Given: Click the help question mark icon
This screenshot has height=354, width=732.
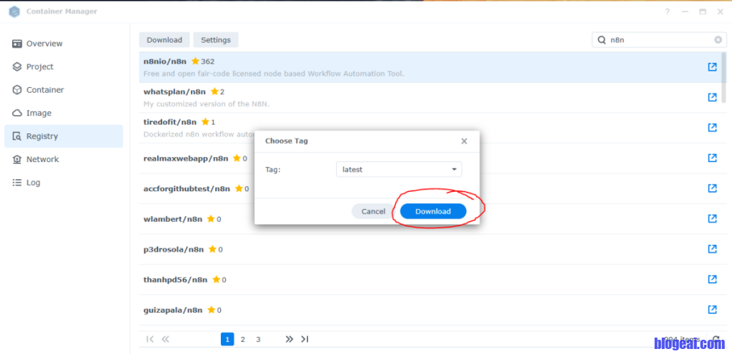Looking at the screenshot, I should point(668,11).
